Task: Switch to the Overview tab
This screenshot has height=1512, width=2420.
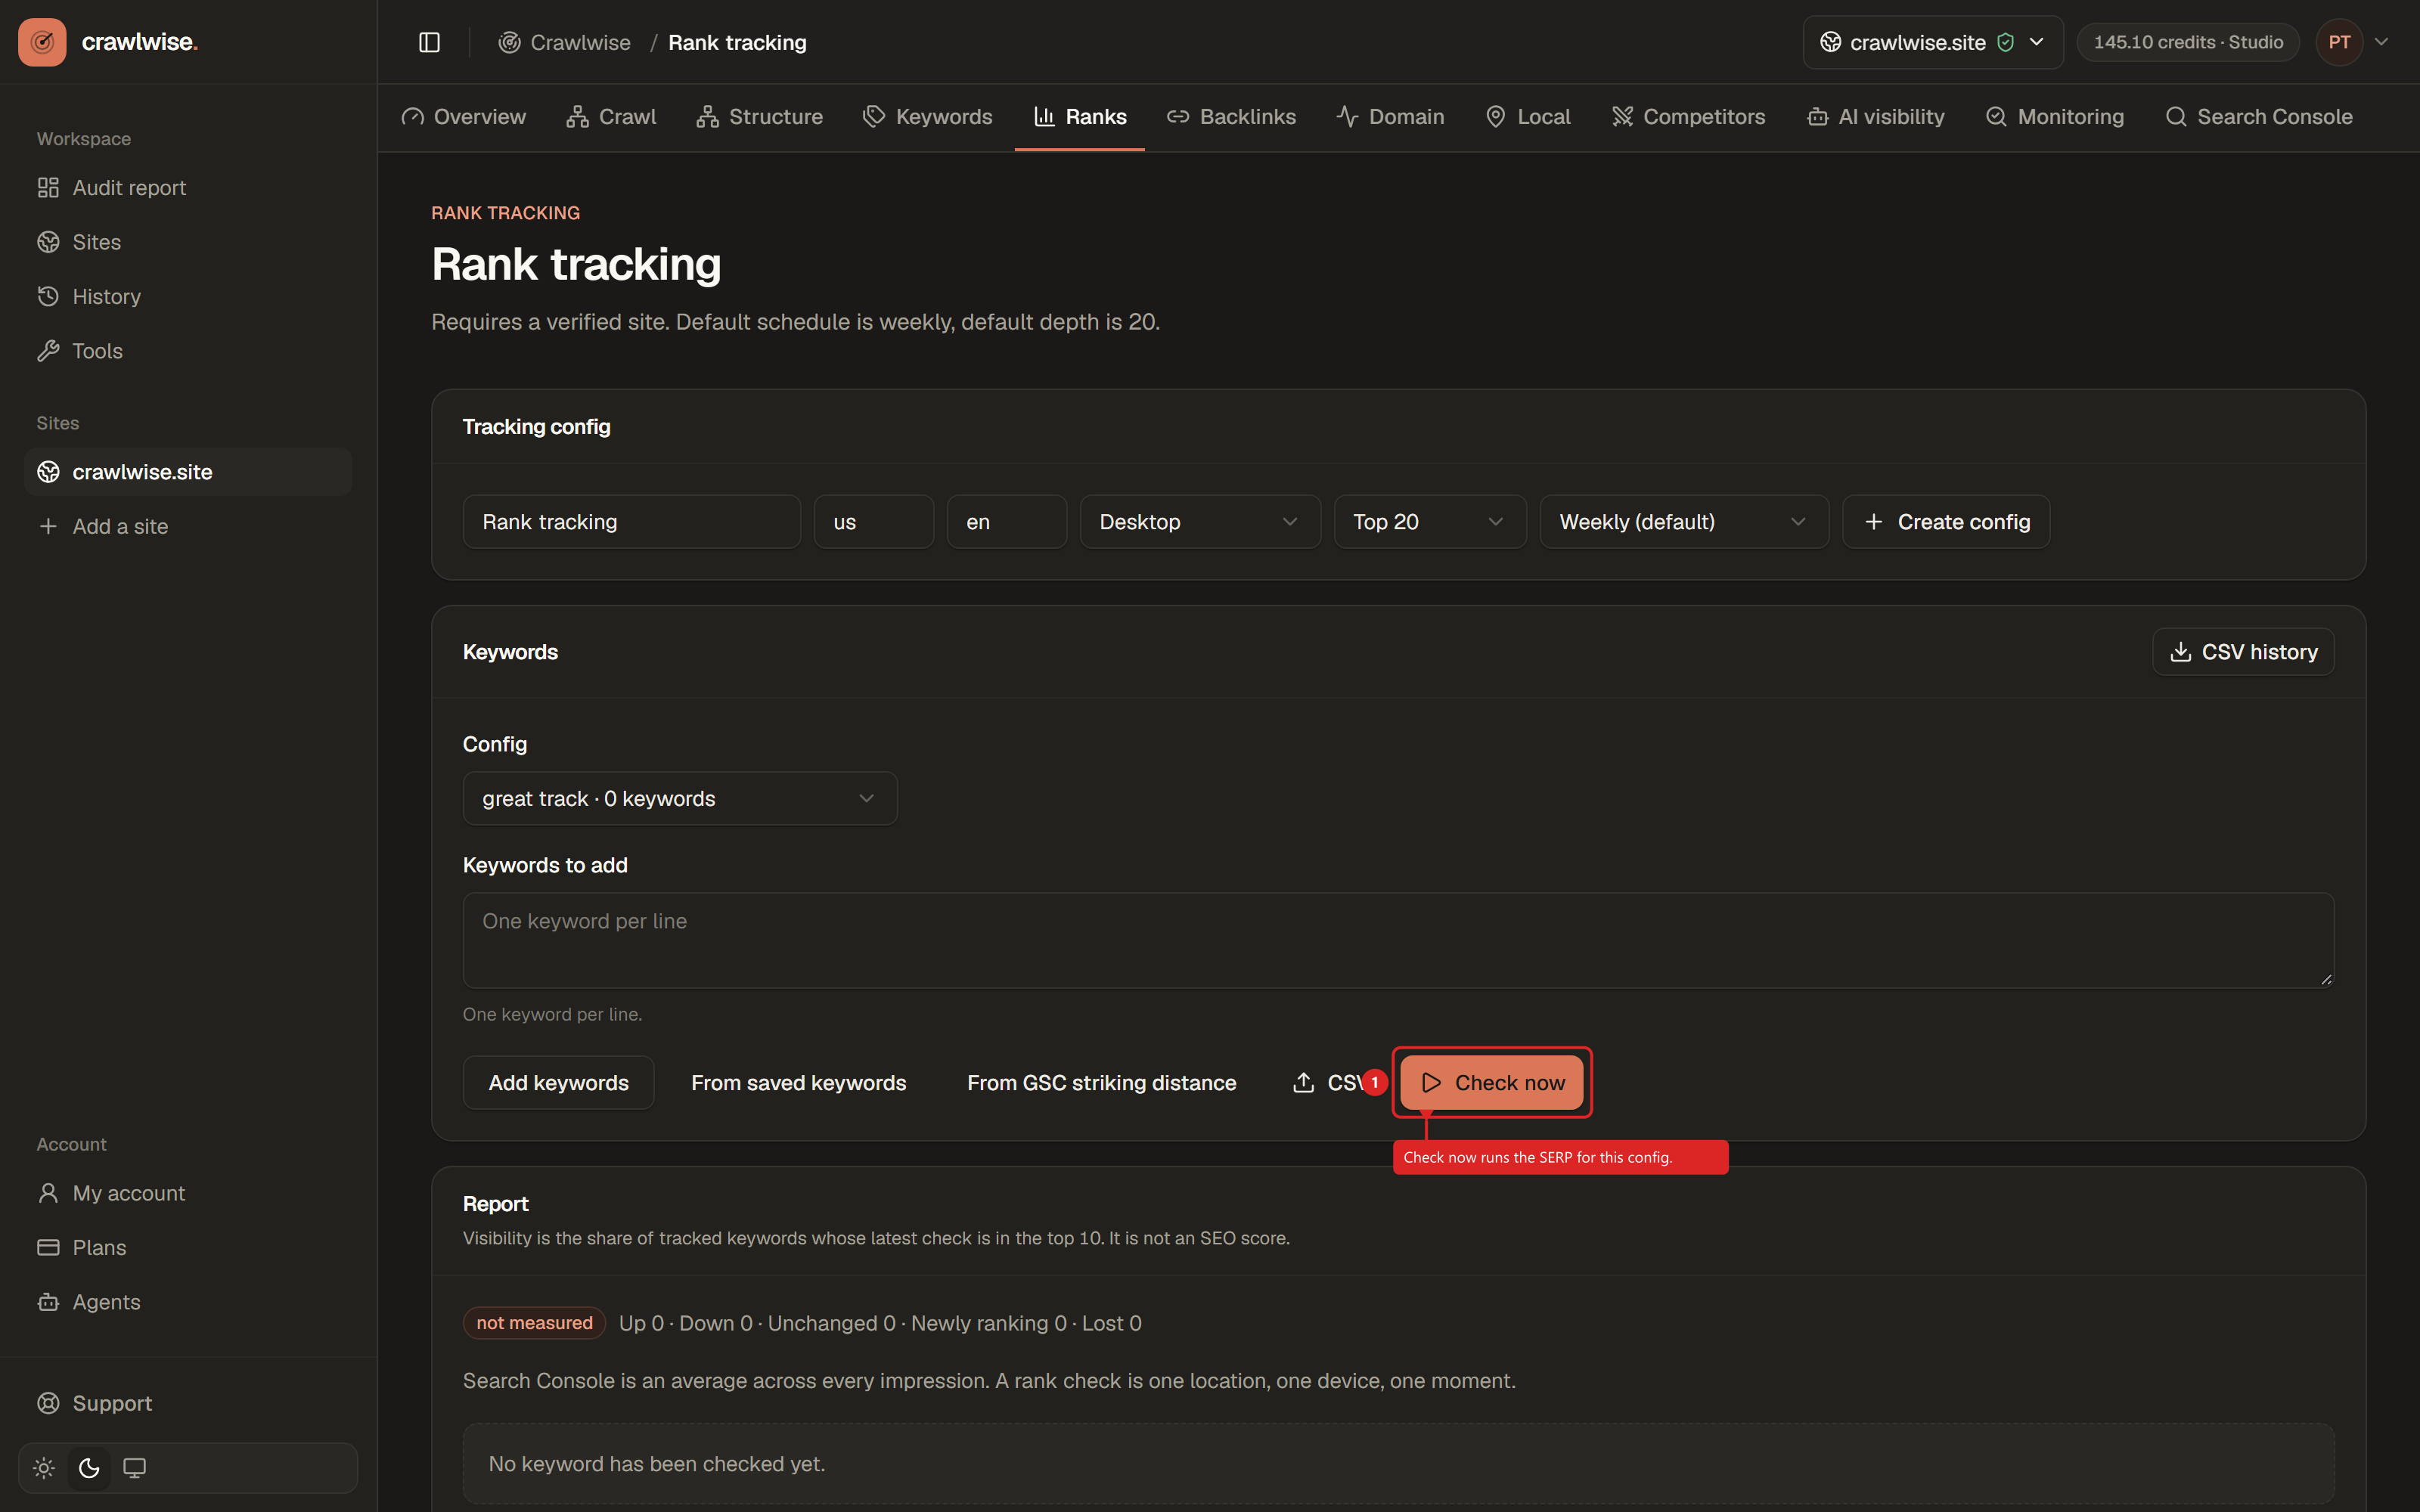Action: (x=463, y=117)
